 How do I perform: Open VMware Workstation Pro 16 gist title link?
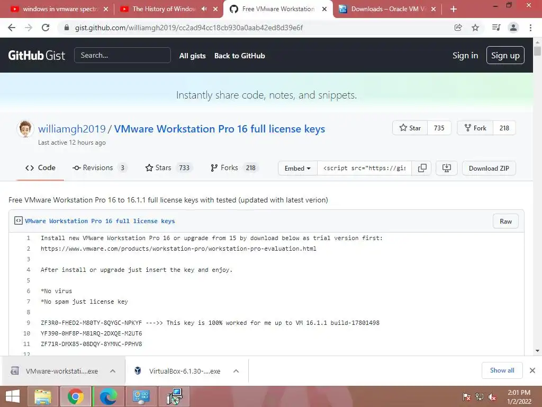tap(220, 129)
